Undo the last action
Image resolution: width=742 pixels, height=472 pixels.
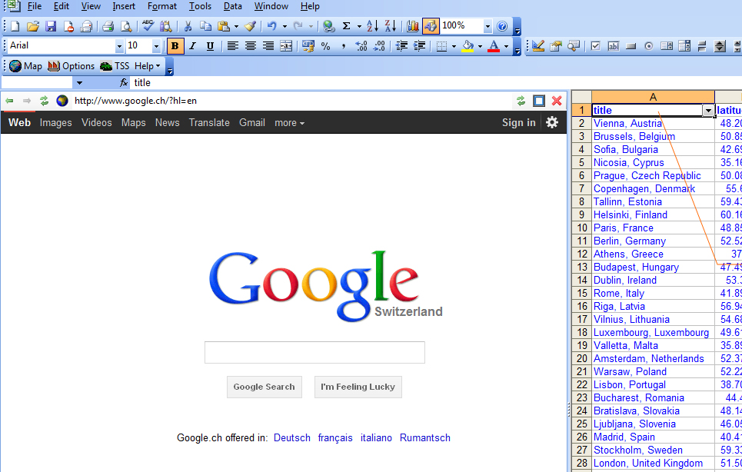tap(272, 26)
